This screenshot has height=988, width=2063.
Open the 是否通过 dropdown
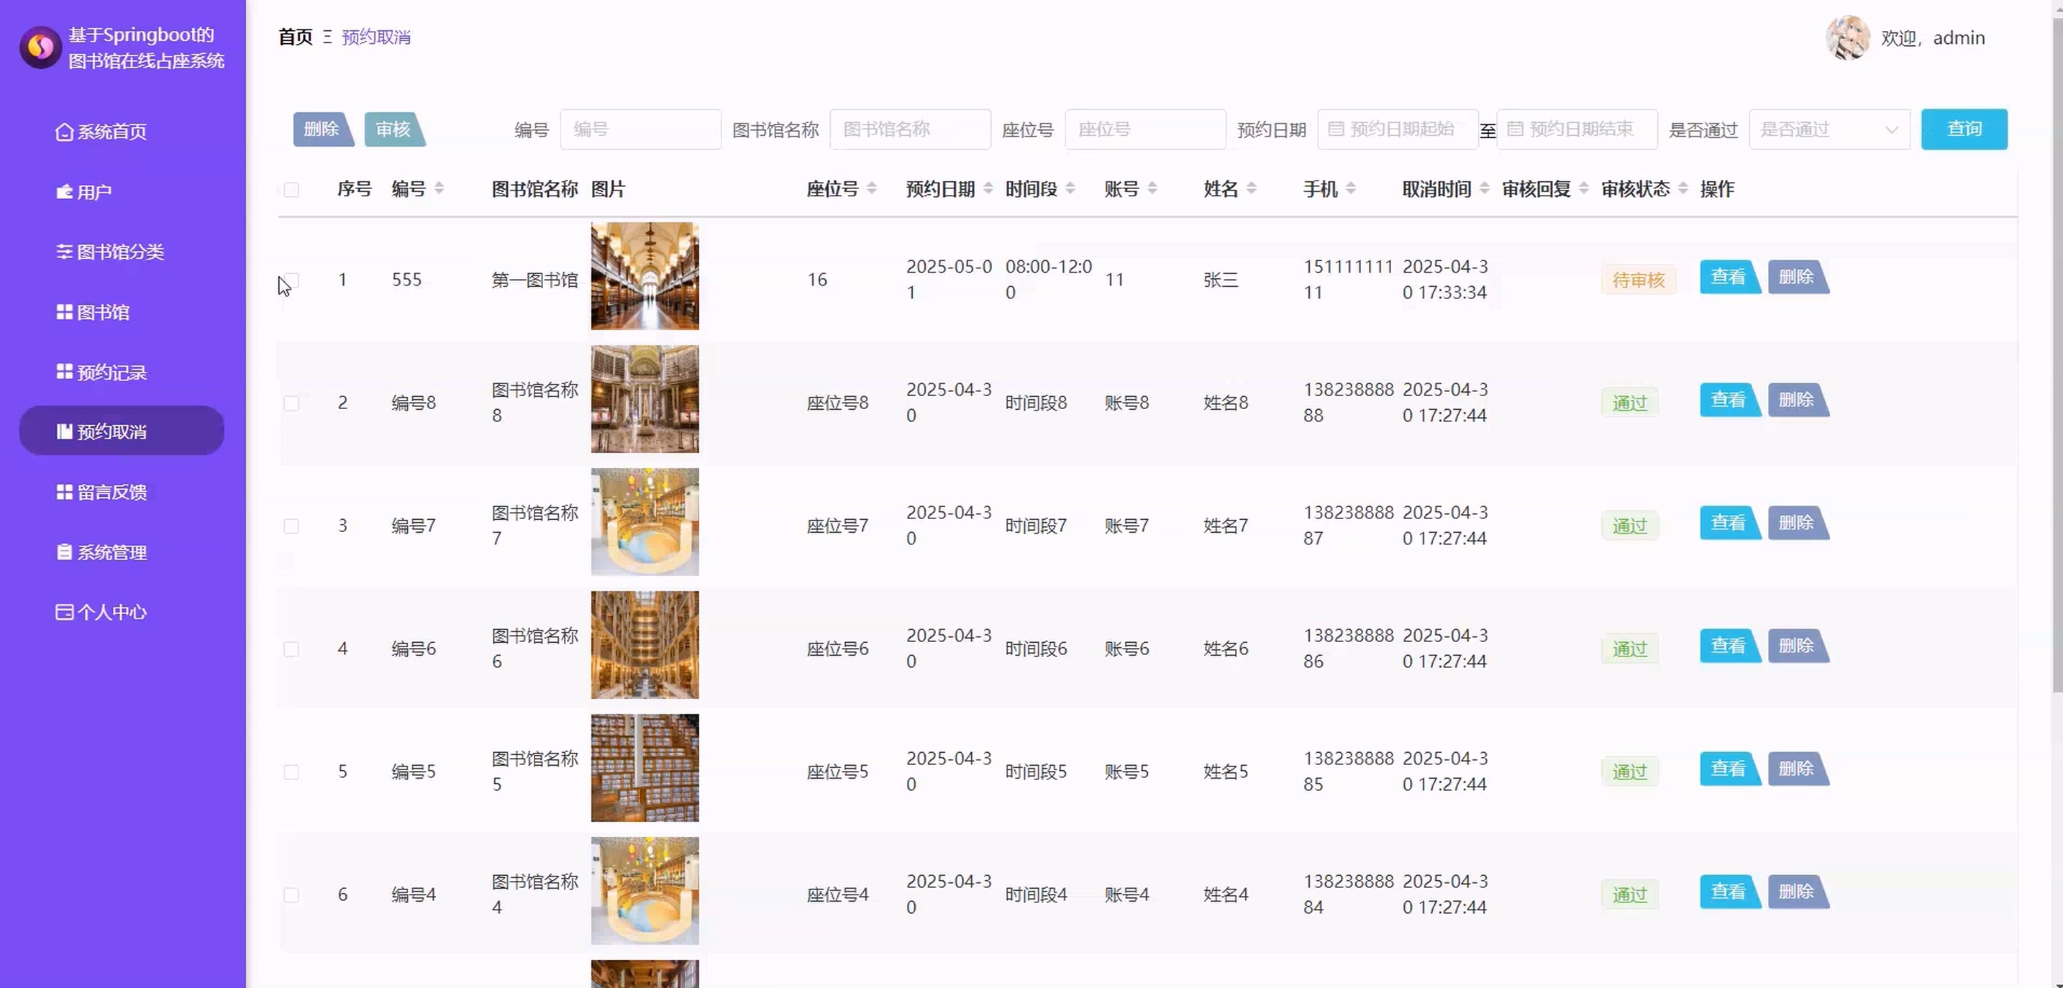[x=1829, y=129]
